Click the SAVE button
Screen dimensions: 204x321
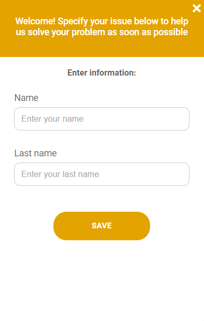click(x=102, y=226)
